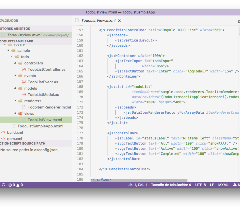Click the file icon on TodoListView.mxml tab
240x211 pixels.
77,20
